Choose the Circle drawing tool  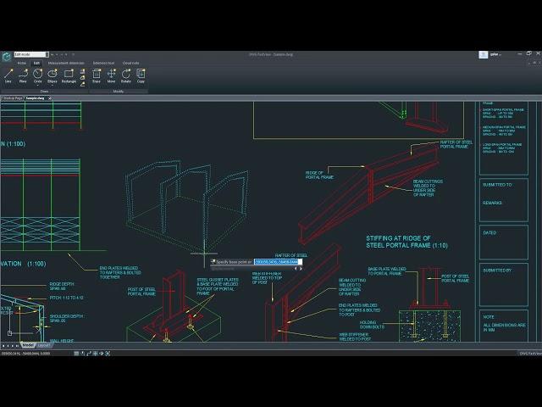click(37, 75)
